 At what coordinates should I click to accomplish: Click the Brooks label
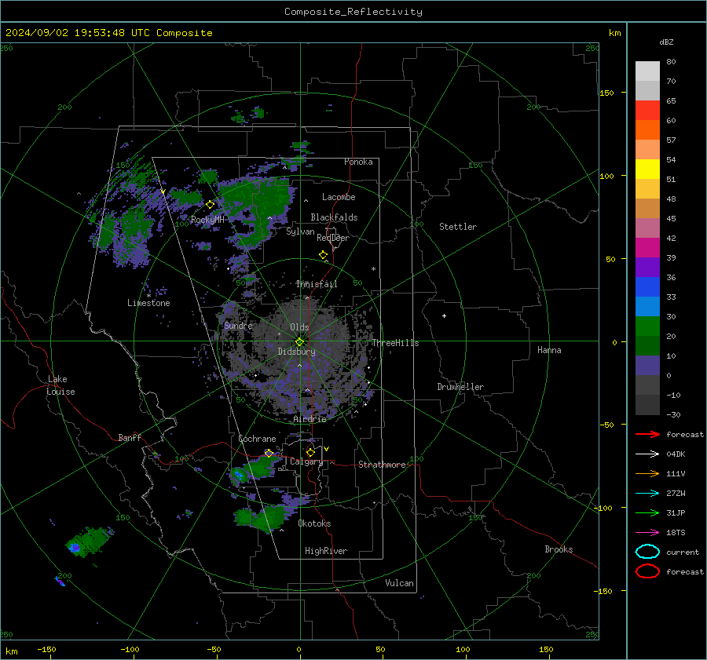pos(559,549)
